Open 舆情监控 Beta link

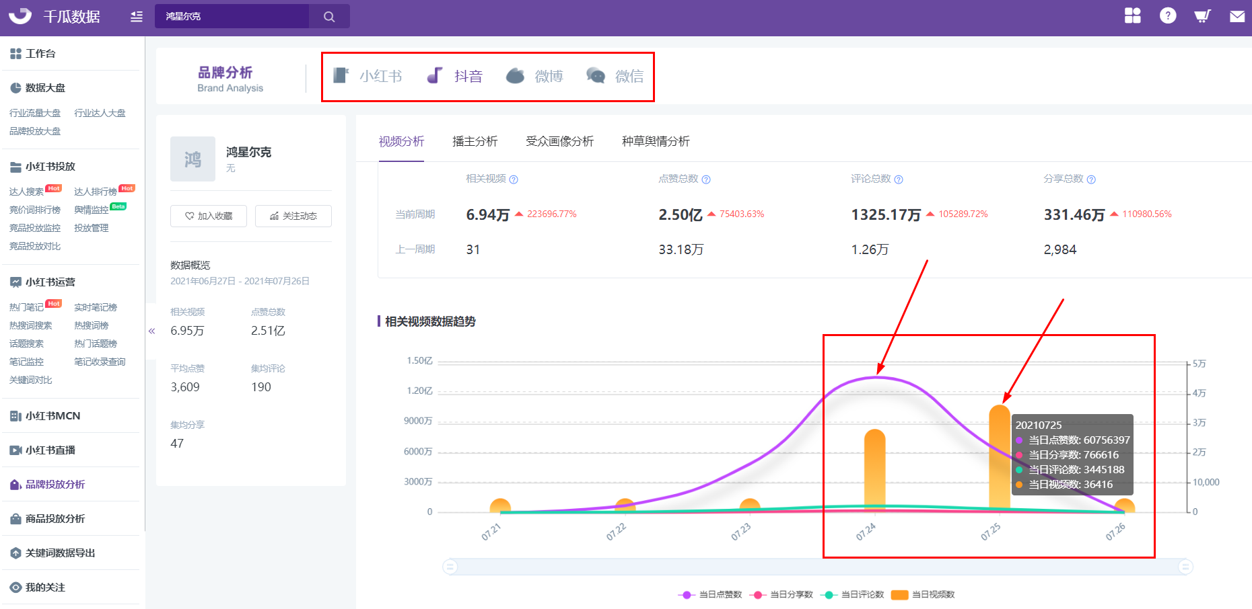(x=92, y=210)
